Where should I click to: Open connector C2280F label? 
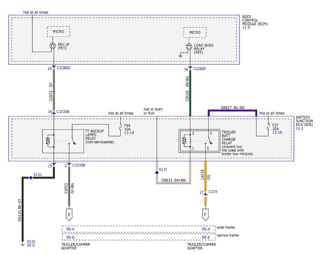click(x=200, y=69)
